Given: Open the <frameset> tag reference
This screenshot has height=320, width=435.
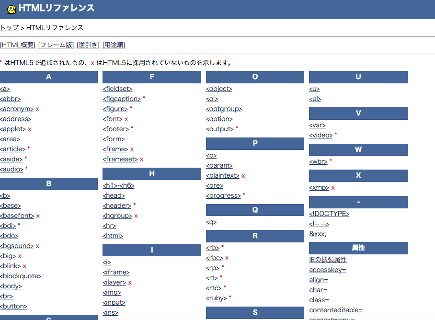Looking at the screenshot, I should click(x=120, y=159).
